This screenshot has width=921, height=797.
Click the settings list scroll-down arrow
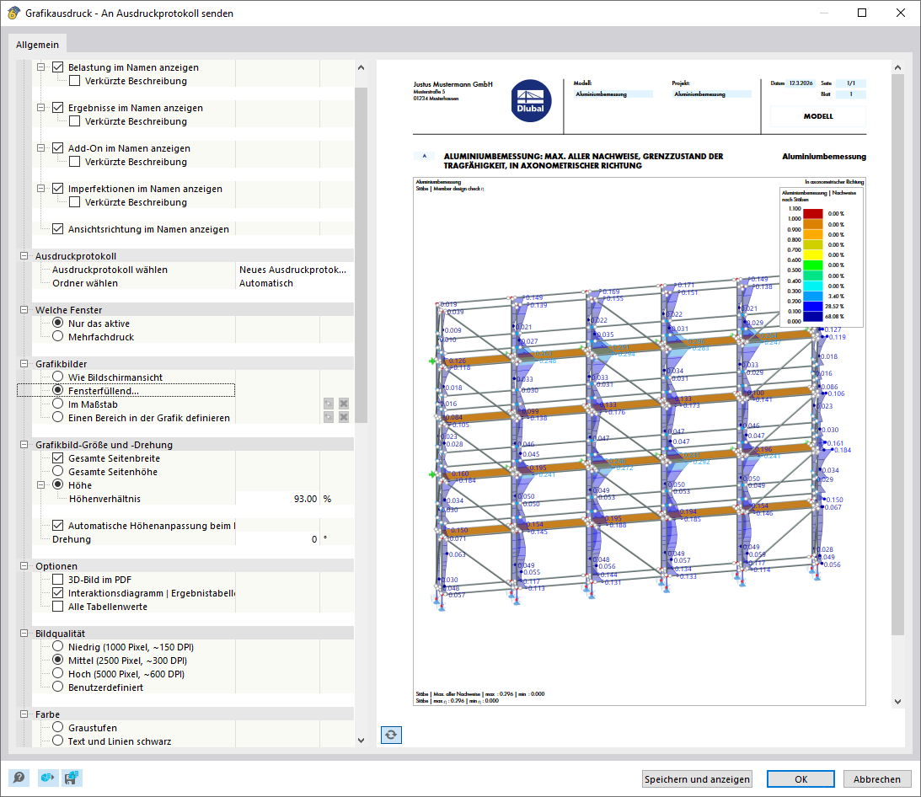pyautogui.click(x=361, y=741)
